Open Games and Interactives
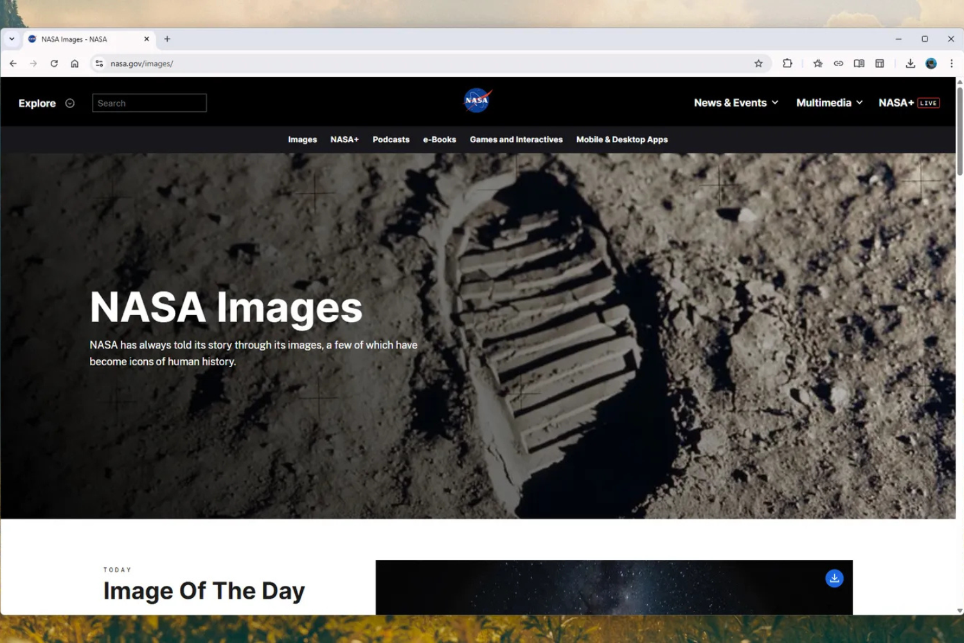This screenshot has width=964, height=643. click(516, 140)
